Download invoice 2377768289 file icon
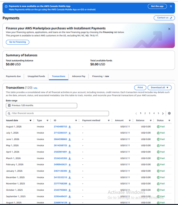Screen dimensions: 178x205 pos(70,184)
